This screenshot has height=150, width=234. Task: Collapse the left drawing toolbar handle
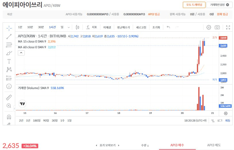point(14,108)
